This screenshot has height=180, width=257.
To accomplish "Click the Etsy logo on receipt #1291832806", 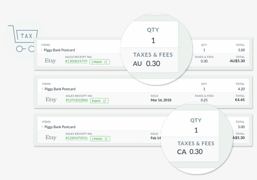I will [50, 99].
